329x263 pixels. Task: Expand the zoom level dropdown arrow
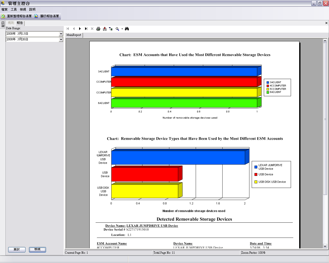(122, 29)
